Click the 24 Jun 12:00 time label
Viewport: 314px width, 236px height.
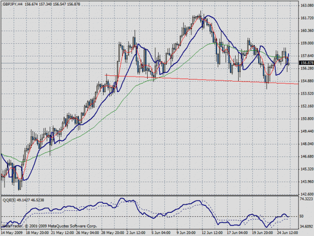[287, 233]
